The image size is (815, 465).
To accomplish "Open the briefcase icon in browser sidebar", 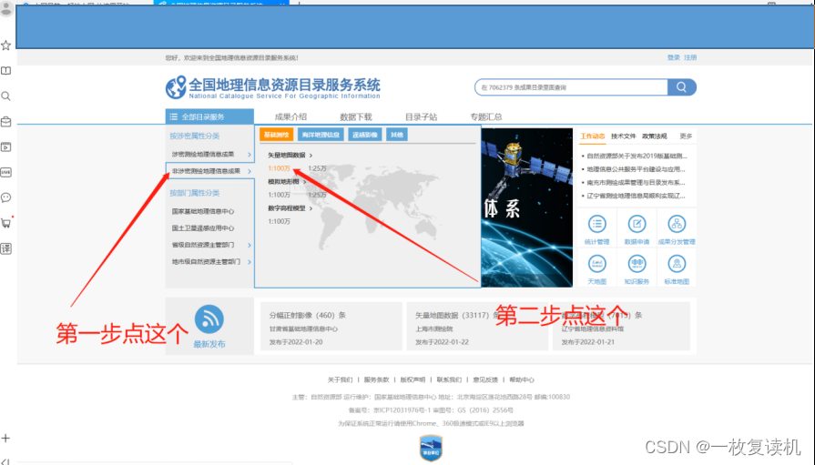I will click(6, 122).
